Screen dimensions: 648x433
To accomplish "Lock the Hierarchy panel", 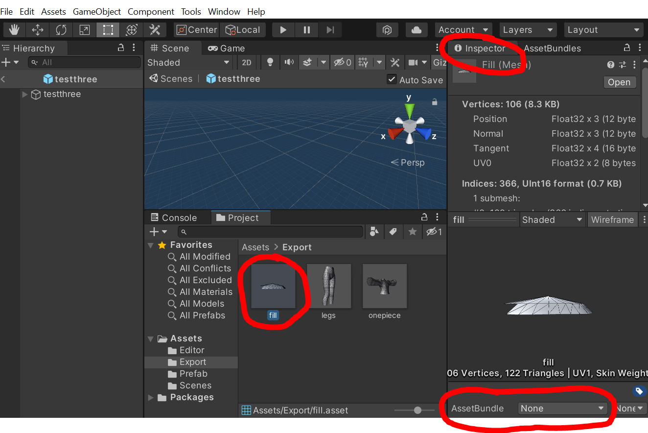I will [x=121, y=48].
